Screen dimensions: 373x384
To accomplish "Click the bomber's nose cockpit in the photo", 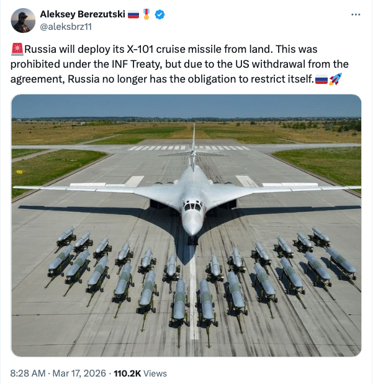I will coord(192,205).
